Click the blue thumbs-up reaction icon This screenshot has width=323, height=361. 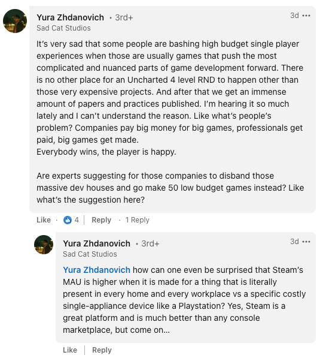point(68,220)
